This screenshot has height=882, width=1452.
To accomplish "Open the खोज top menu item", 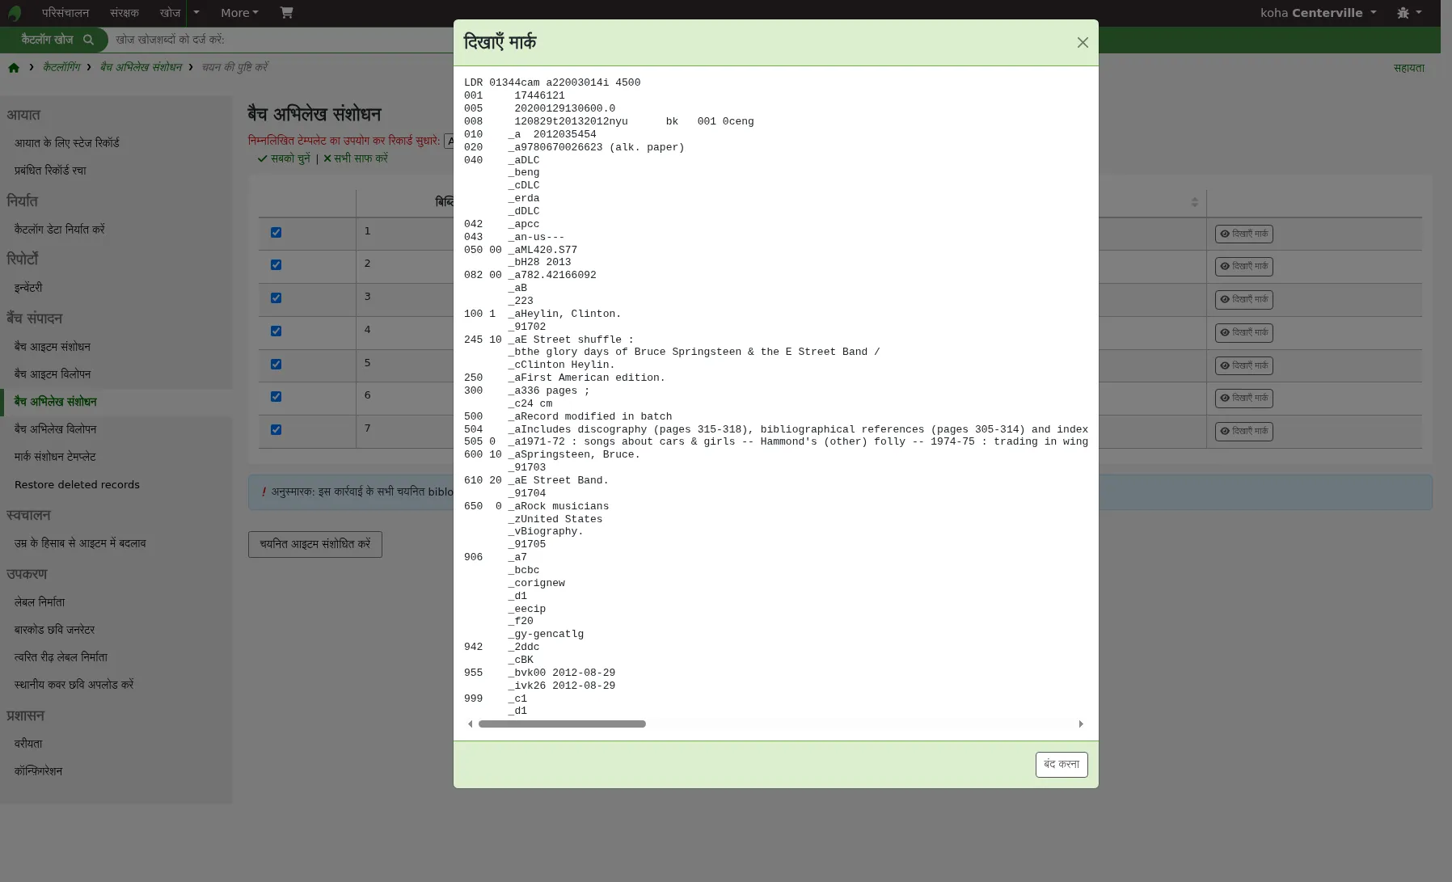I will (170, 13).
